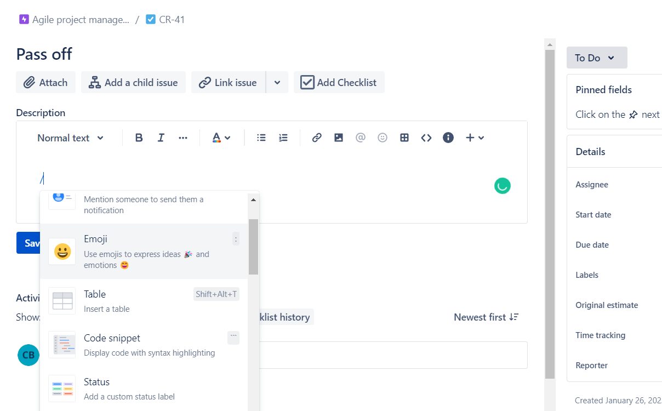Click the checklist history filter tab
662x411 pixels.
287,317
